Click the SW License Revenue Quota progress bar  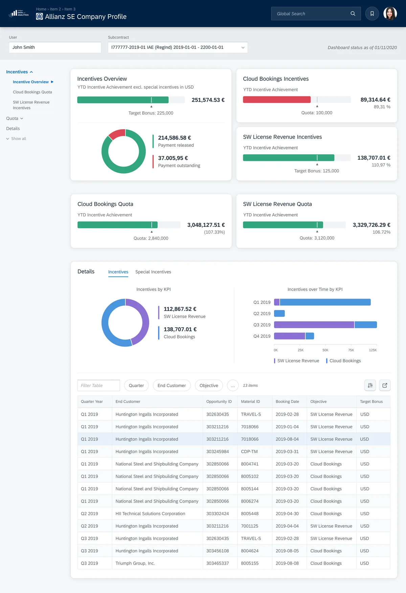pos(294,225)
